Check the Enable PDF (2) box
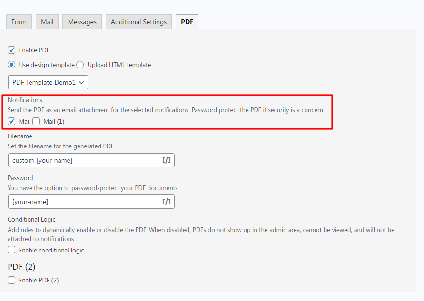 [x=12, y=280]
